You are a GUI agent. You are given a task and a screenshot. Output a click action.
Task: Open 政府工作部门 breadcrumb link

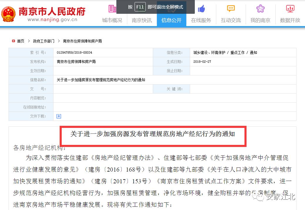[43, 41]
